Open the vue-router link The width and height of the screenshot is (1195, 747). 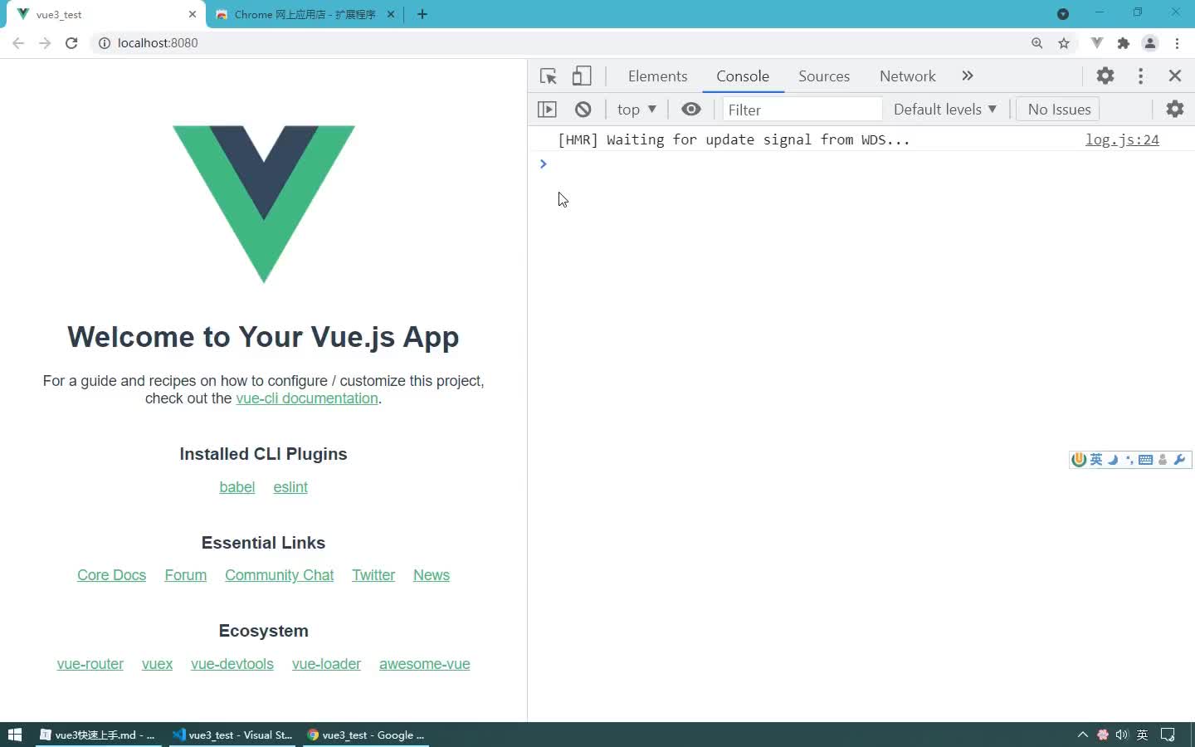90,664
